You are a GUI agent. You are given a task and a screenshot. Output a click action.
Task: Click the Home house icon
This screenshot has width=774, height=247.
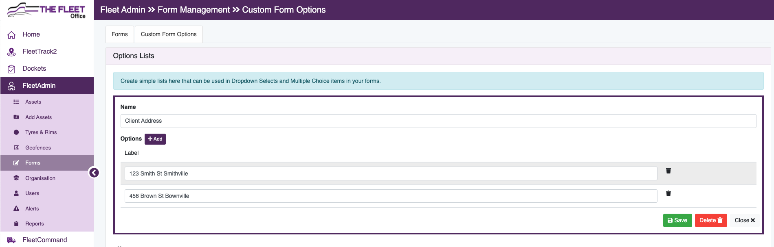(11, 35)
